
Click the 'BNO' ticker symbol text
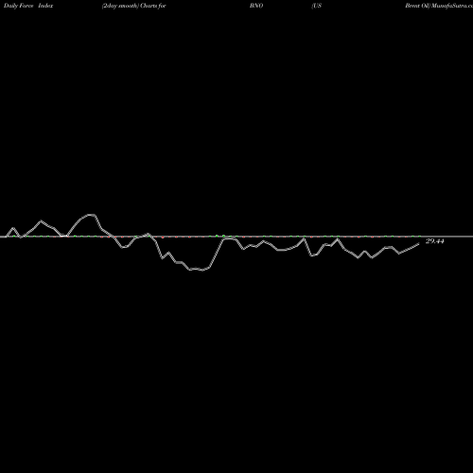click(x=256, y=6)
